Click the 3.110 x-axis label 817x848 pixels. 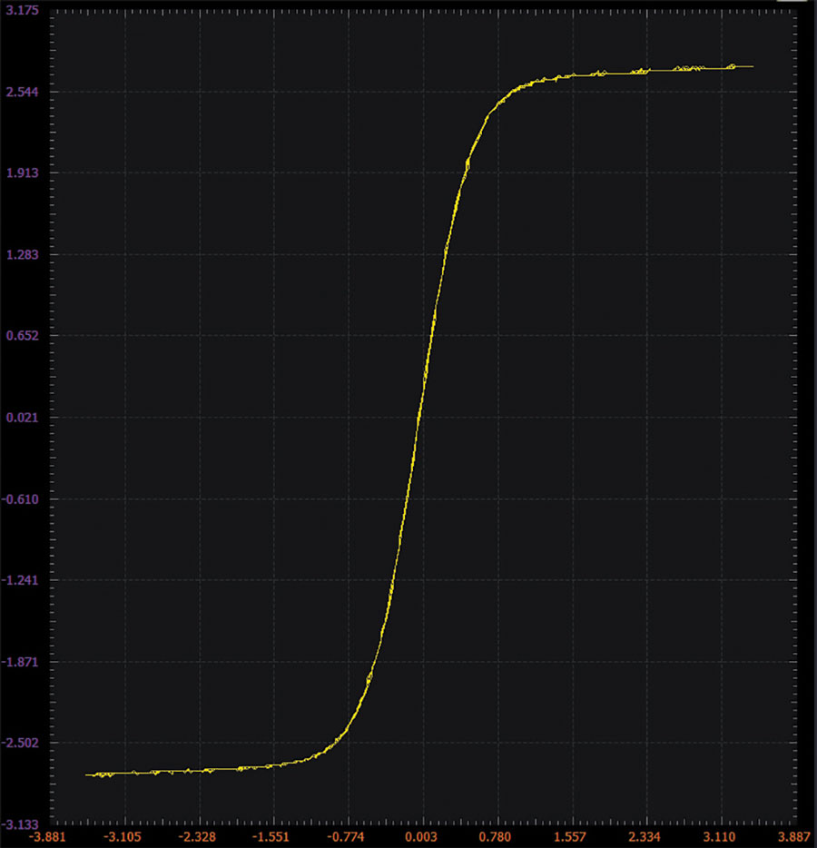719,837
